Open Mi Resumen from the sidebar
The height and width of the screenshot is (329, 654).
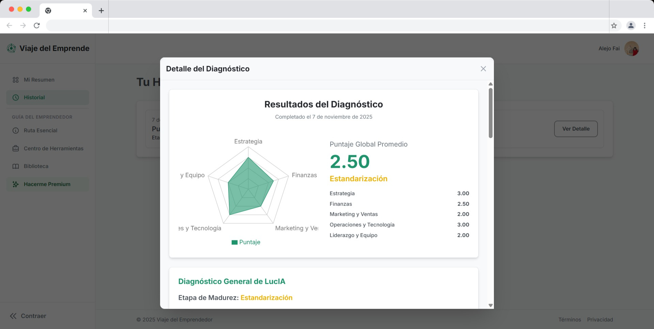pyautogui.click(x=39, y=80)
